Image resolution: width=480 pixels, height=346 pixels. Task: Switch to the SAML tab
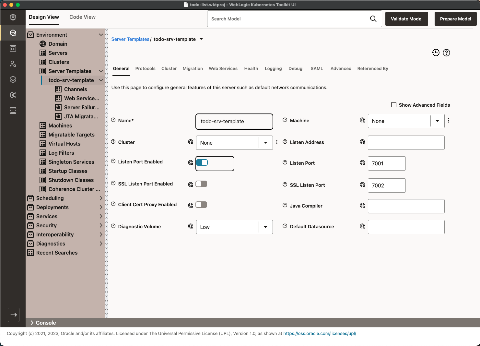pos(317,68)
